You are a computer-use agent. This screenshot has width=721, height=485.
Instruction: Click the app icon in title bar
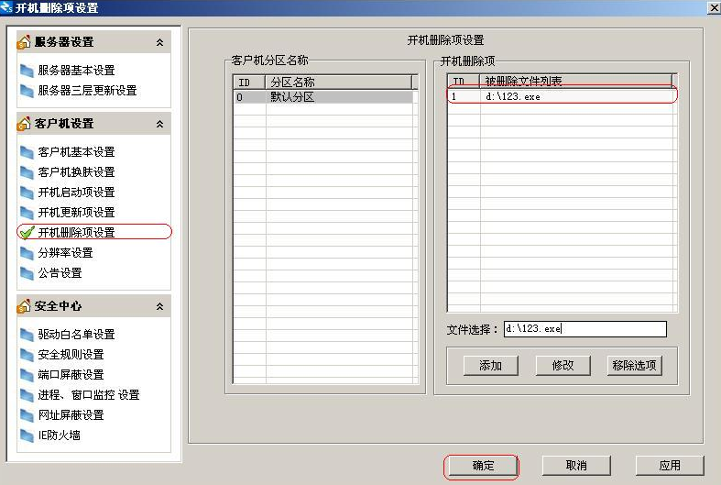6,7
